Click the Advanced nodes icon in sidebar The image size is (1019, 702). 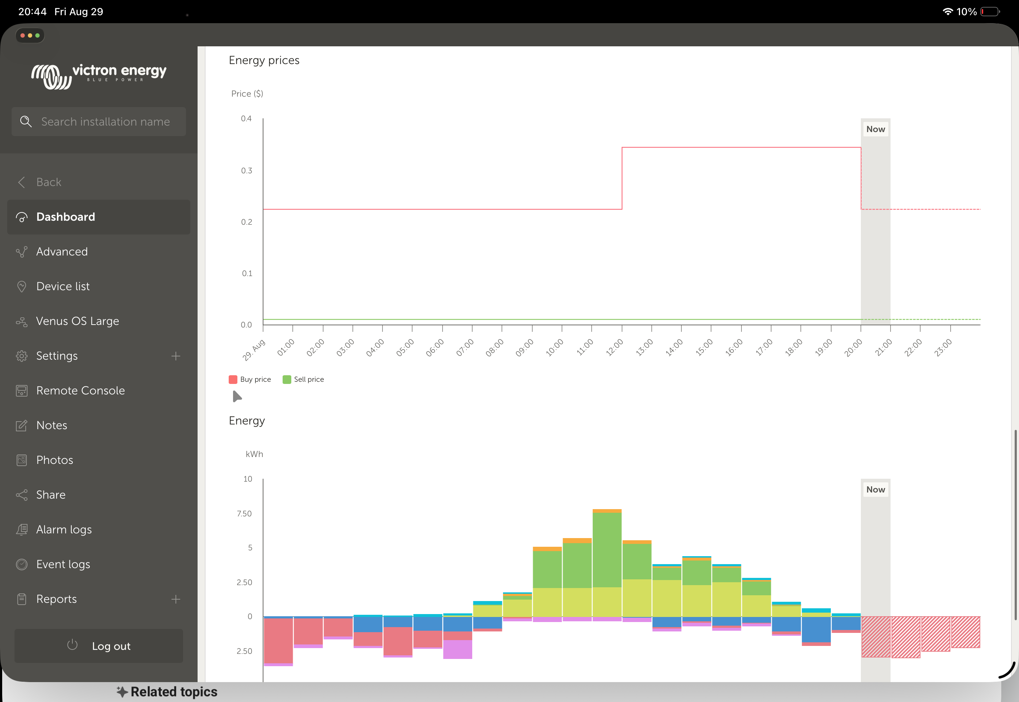pos(22,251)
